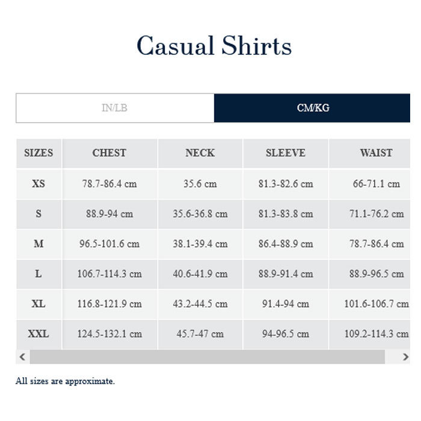Click the All sizes are approximate note

pos(65,381)
